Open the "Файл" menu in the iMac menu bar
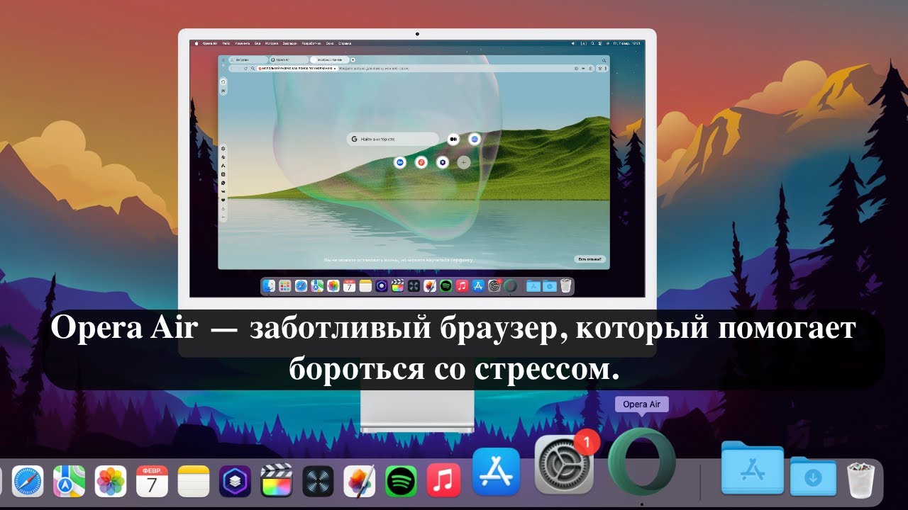 [x=226, y=43]
